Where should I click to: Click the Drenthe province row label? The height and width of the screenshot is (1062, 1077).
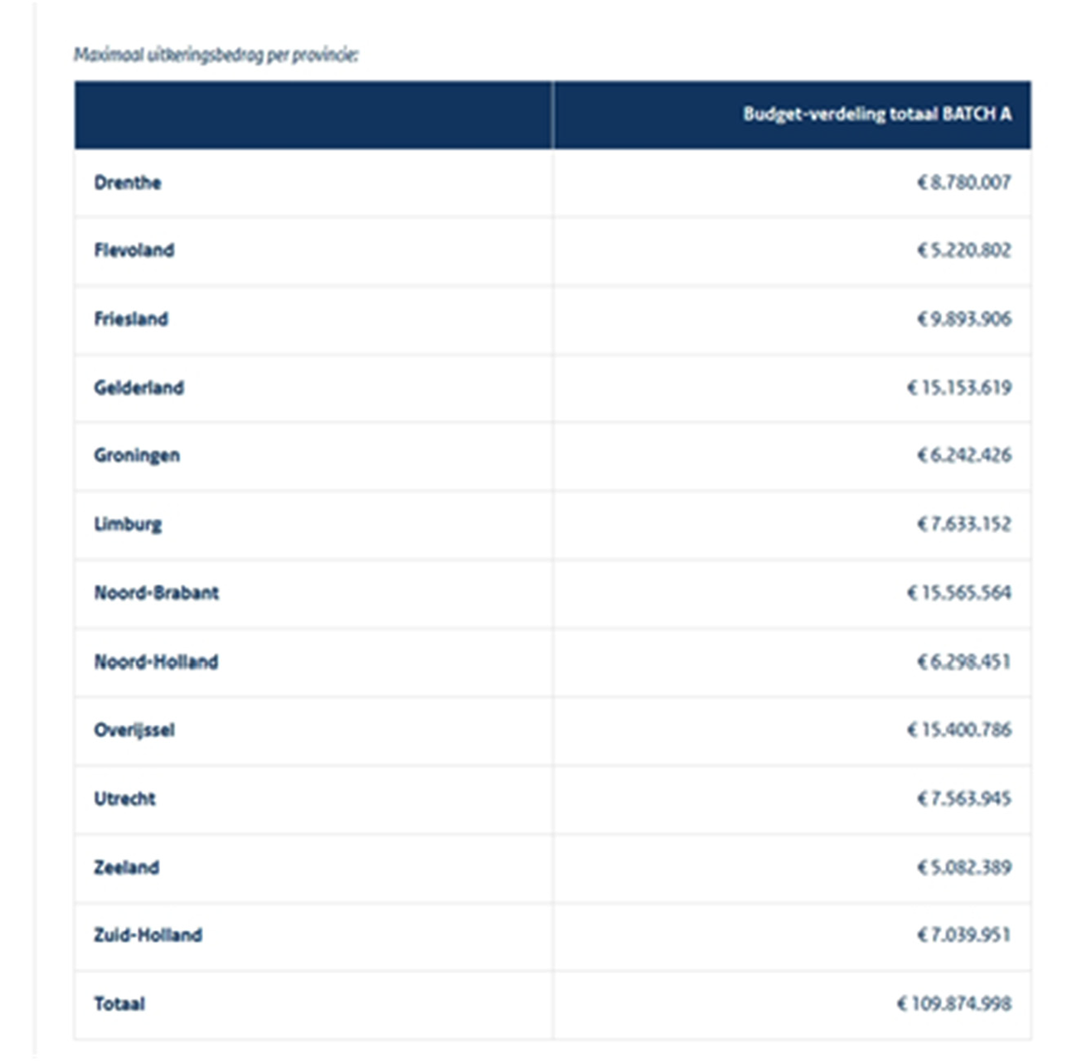[128, 182]
